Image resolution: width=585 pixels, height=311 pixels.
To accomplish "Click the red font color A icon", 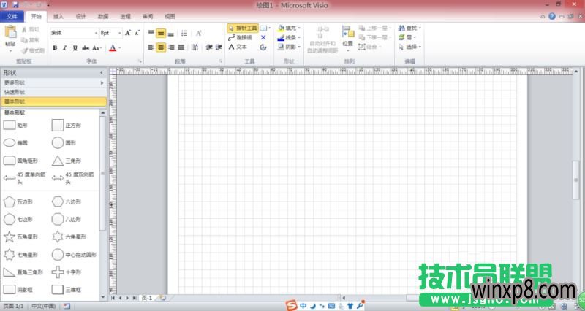I will (113, 47).
